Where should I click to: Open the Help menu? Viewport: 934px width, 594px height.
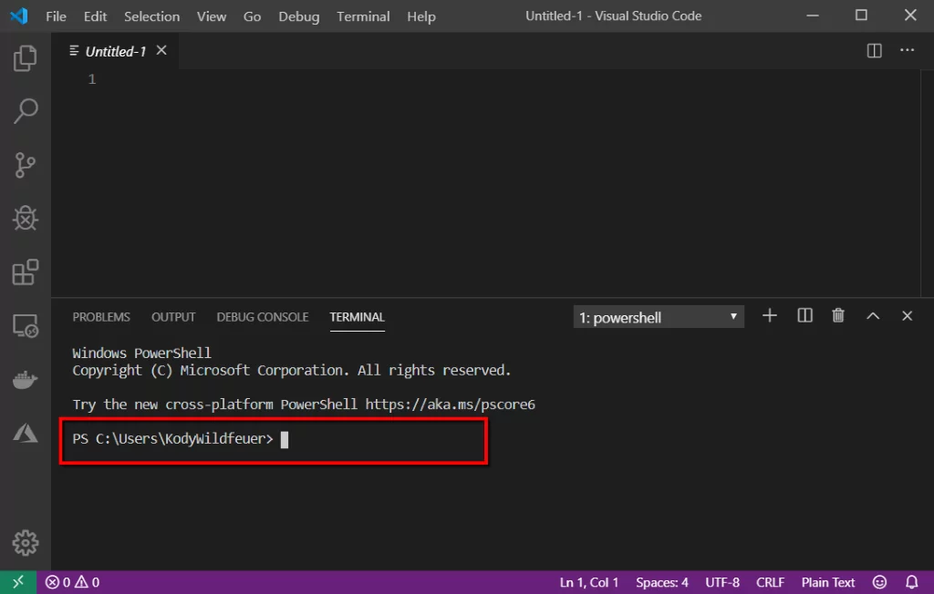pyautogui.click(x=421, y=16)
